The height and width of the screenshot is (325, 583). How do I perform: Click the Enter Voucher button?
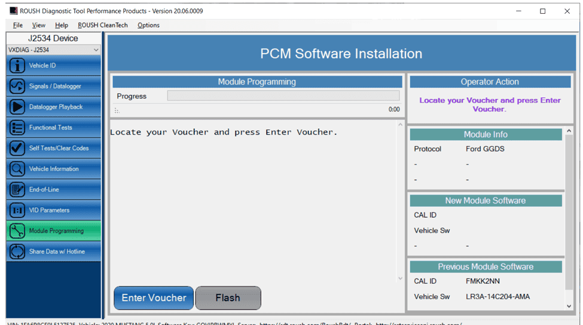coord(154,298)
